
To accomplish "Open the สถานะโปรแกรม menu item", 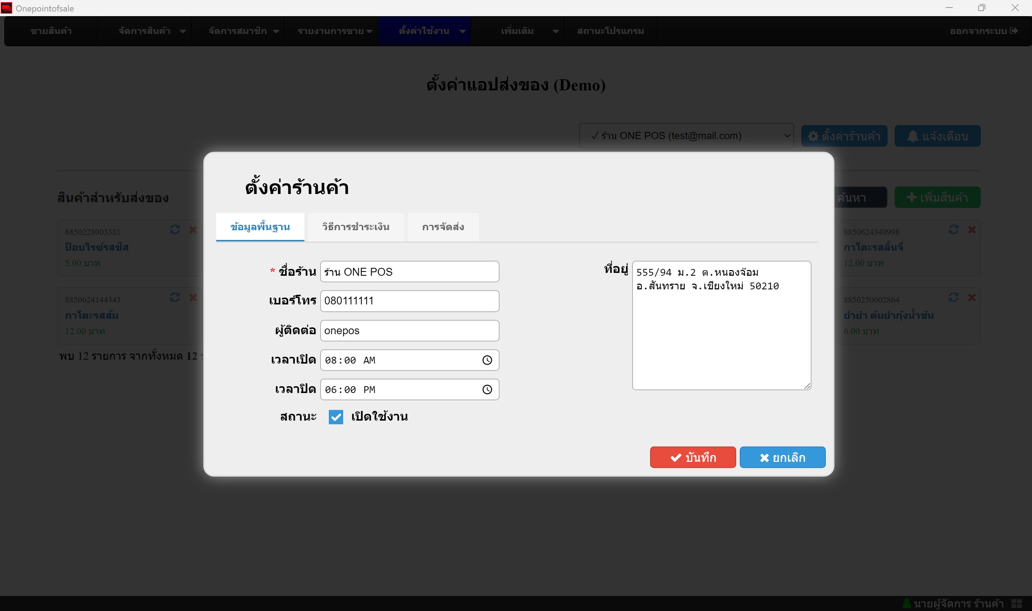I will pyautogui.click(x=610, y=31).
